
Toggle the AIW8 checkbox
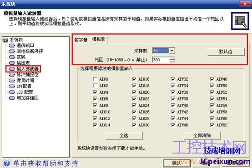coord(95,106)
